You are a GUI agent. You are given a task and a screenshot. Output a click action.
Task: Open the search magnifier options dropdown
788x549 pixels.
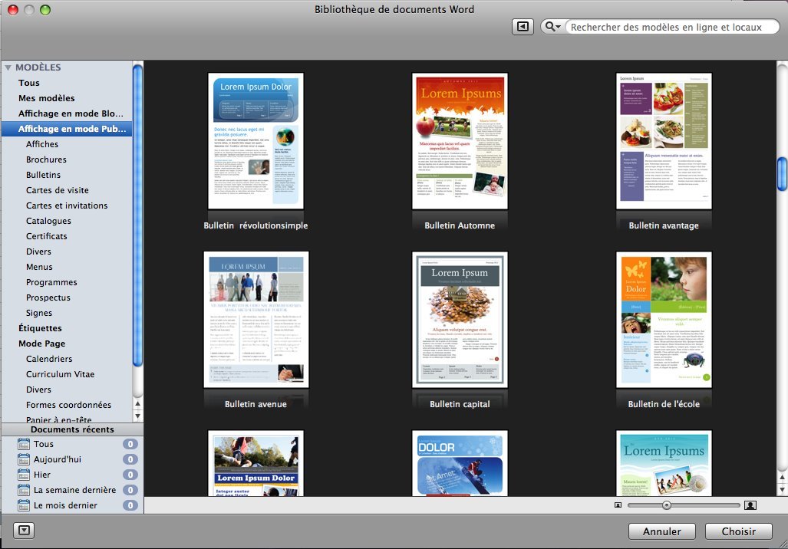[x=552, y=27]
